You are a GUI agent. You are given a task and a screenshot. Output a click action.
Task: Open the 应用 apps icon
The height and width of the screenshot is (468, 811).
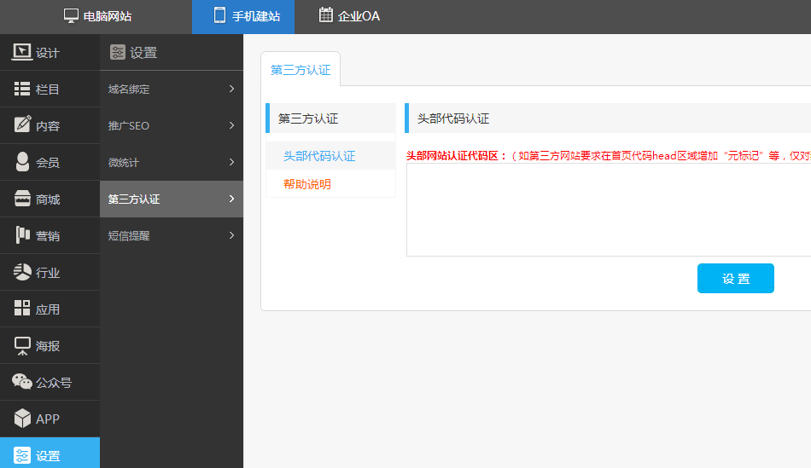(x=22, y=309)
